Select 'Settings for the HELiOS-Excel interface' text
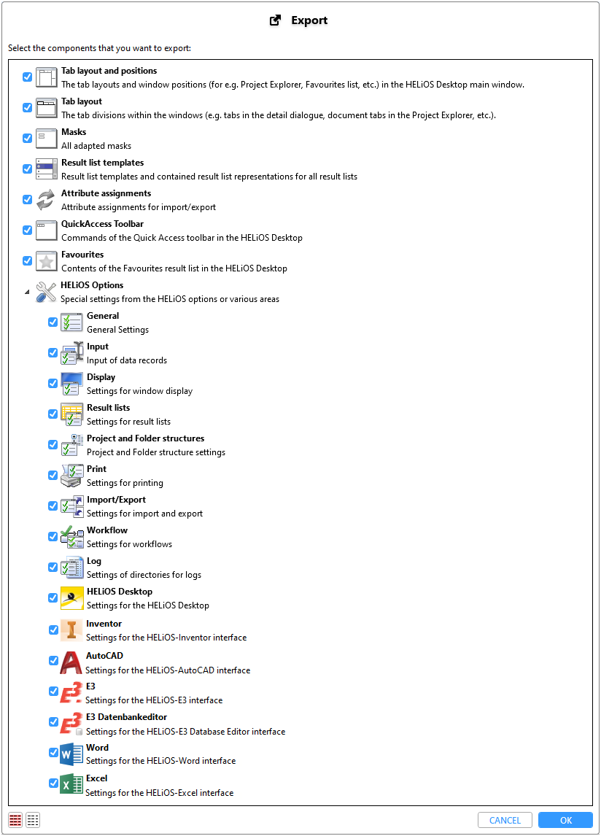Viewport: 601px width, 836px height. (160, 793)
